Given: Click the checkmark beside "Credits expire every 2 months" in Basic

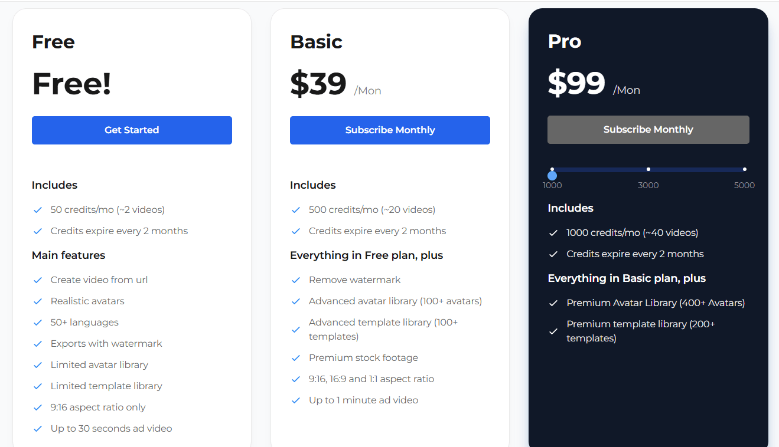Looking at the screenshot, I should tap(296, 231).
